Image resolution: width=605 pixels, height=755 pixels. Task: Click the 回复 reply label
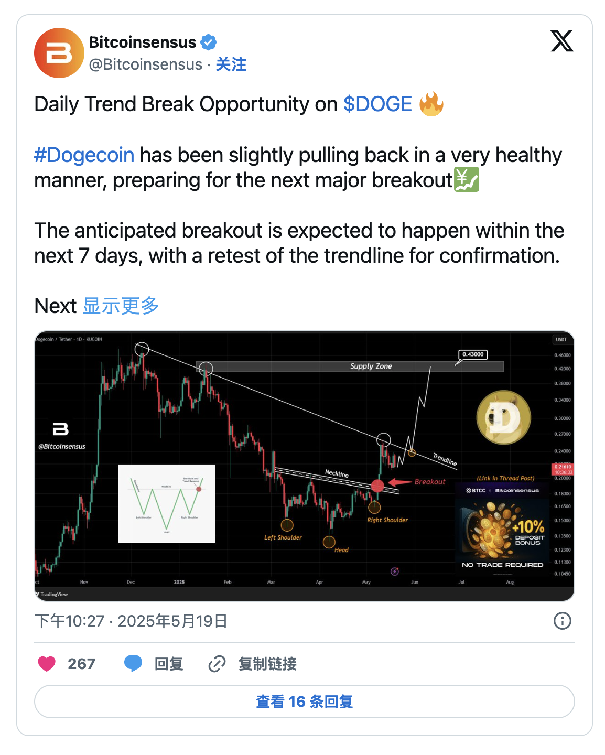(x=169, y=664)
